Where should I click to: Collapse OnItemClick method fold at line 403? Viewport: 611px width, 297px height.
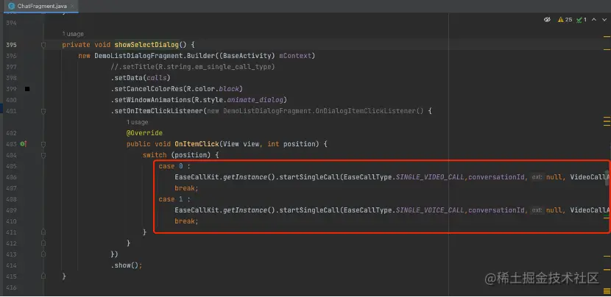tap(43, 144)
